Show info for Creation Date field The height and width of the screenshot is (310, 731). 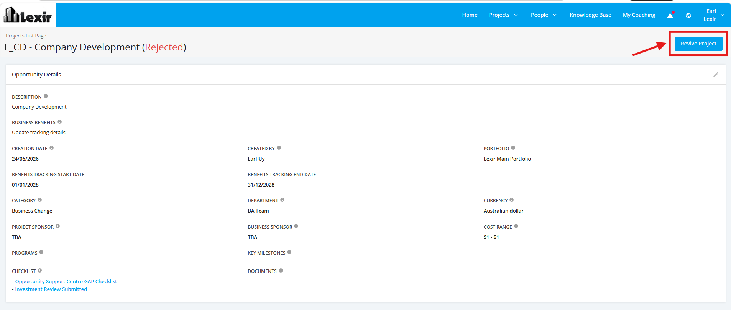(x=51, y=148)
